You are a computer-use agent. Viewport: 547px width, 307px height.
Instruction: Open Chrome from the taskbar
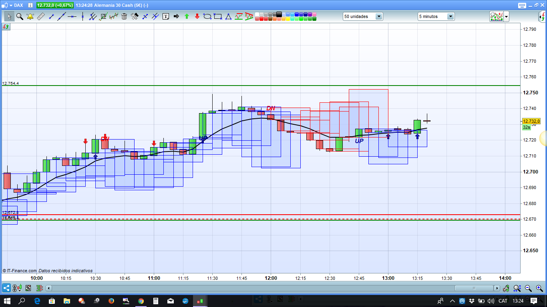click(x=141, y=301)
